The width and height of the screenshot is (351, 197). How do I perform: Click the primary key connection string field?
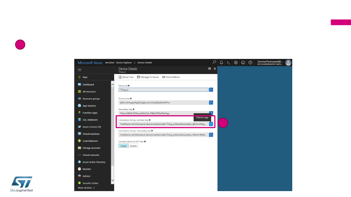163,124
